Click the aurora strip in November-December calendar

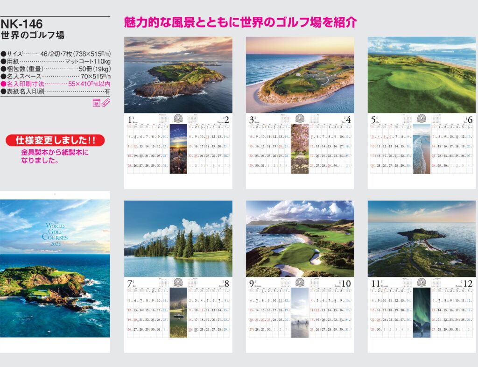422,312
